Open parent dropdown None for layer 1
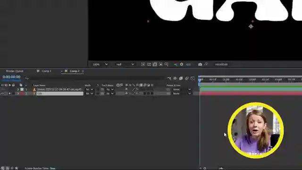The height and width of the screenshot is (170, 302). coord(181,89)
